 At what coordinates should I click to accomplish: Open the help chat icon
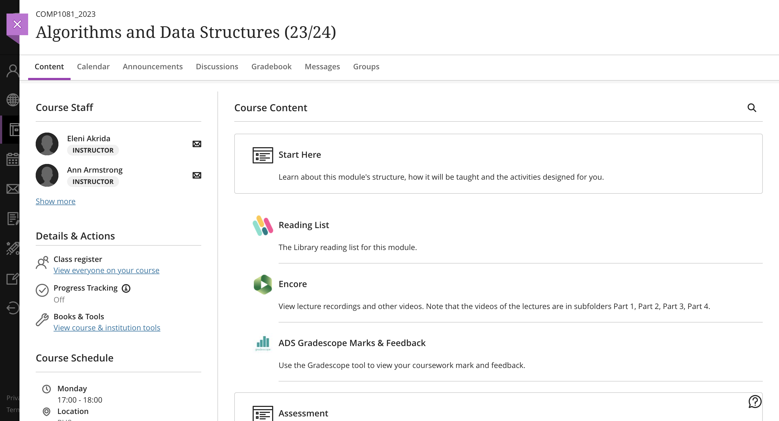point(755,402)
